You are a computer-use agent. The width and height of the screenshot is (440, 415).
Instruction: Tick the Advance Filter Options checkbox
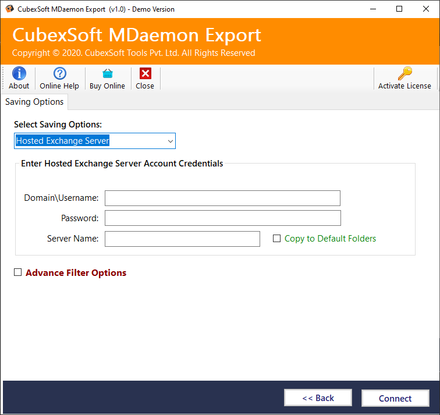(x=18, y=272)
